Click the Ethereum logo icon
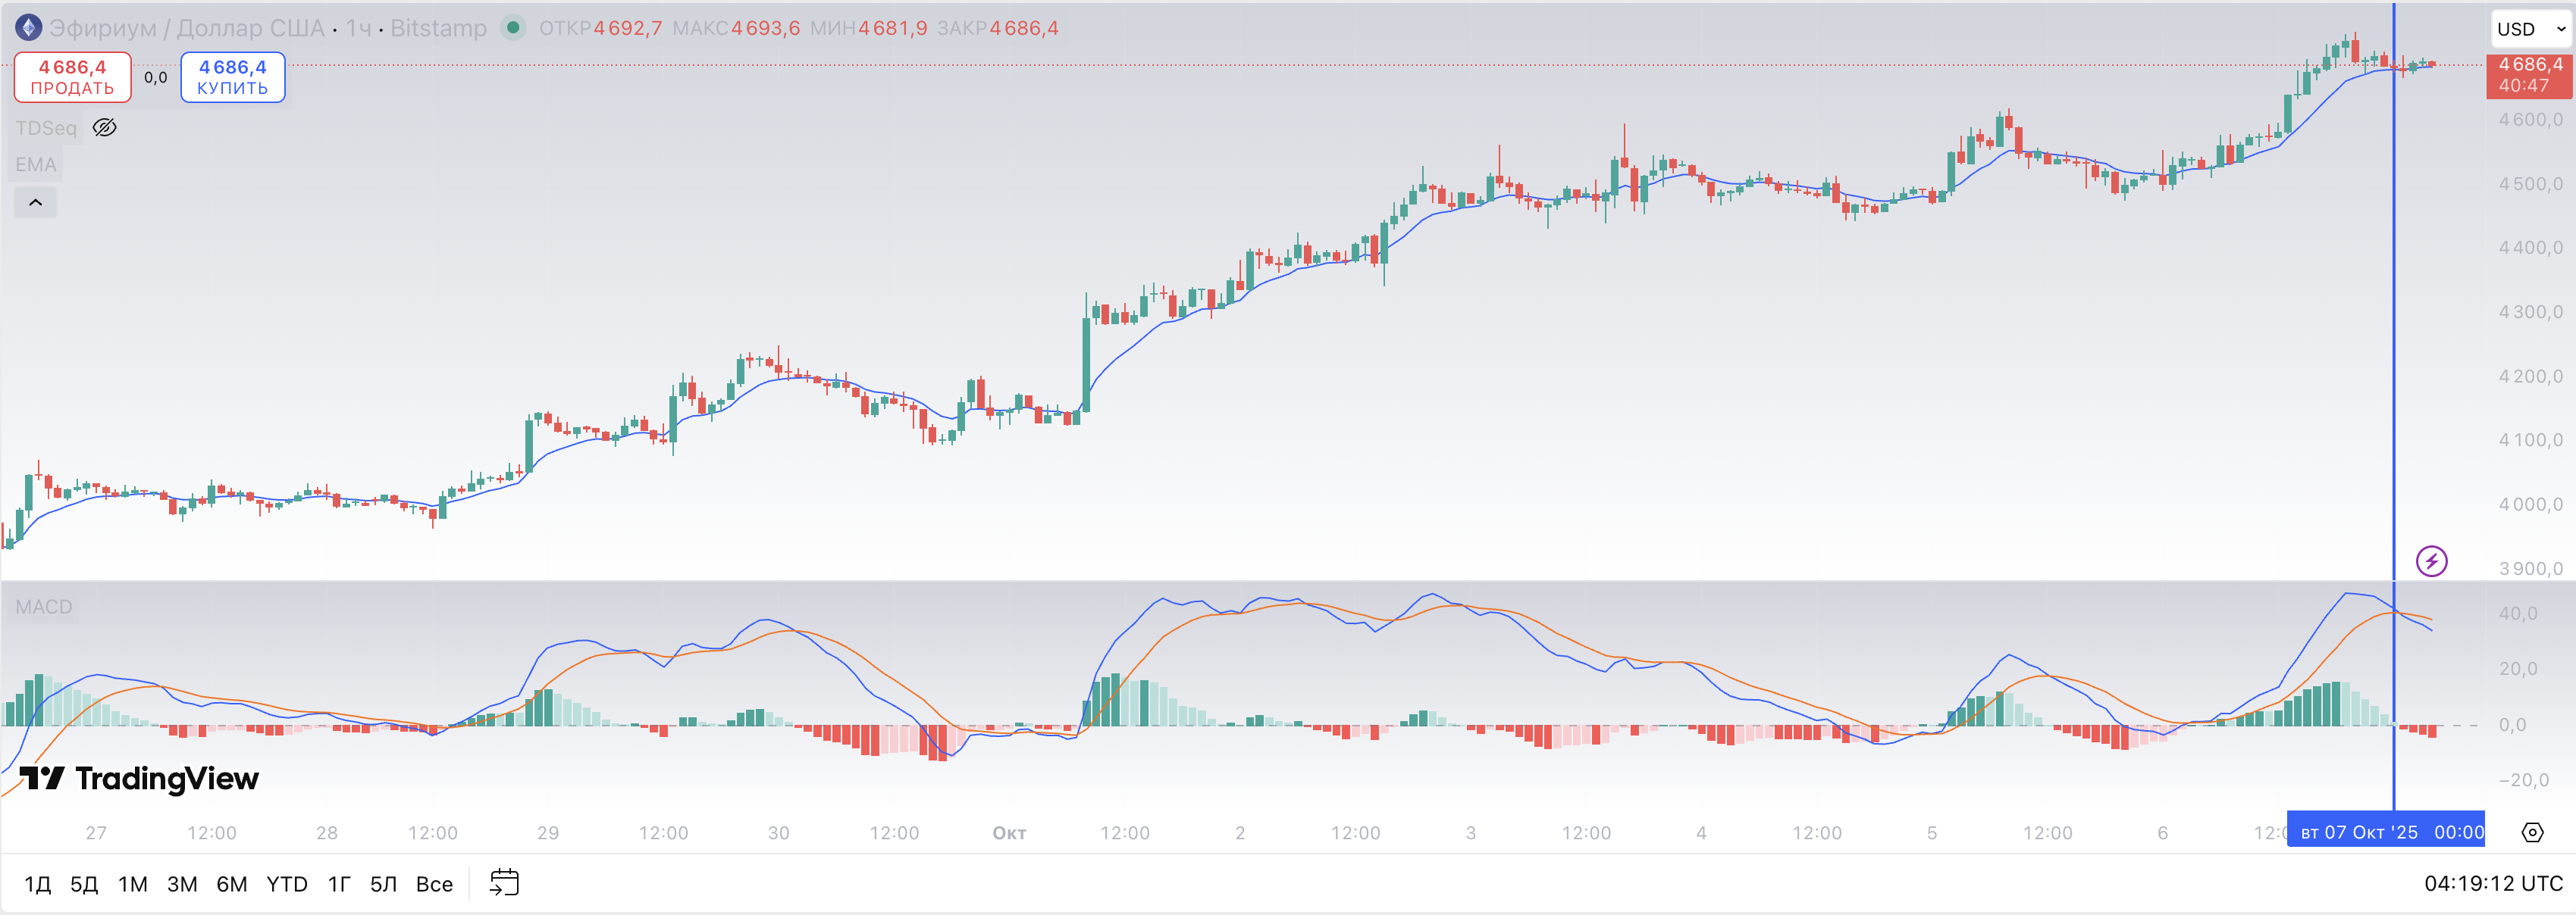Screen dimensions: 2576x915 coord(28,28)
